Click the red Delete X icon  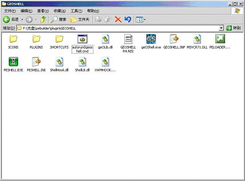pyautogui.click(x=118, y=19)
